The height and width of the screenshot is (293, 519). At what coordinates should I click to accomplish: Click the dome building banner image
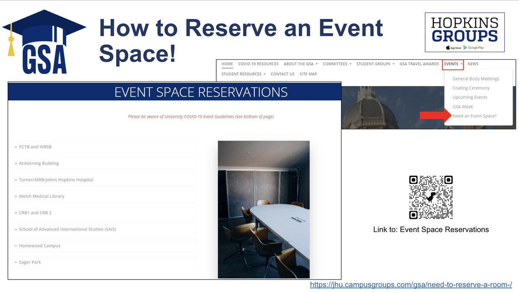coord(393,107)
